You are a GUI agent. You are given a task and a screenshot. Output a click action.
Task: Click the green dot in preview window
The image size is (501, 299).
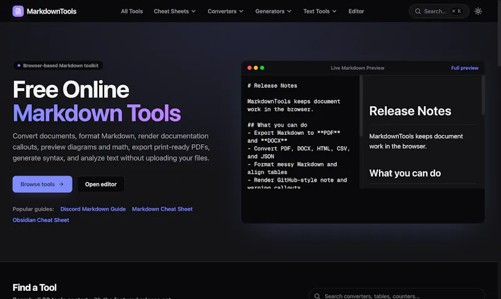(x=262, y=68)
